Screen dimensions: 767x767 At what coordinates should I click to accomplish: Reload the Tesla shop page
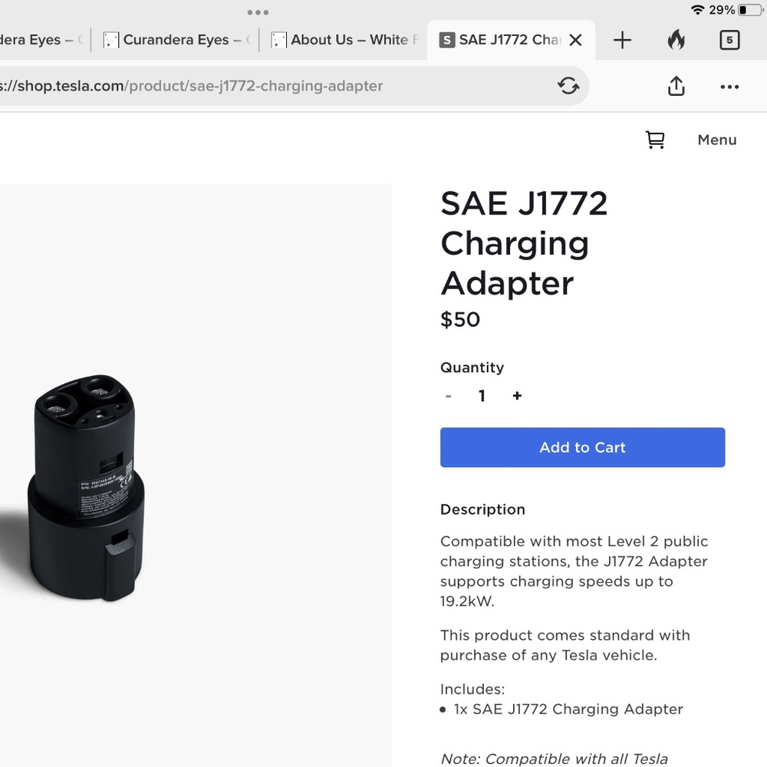[568, 86]
